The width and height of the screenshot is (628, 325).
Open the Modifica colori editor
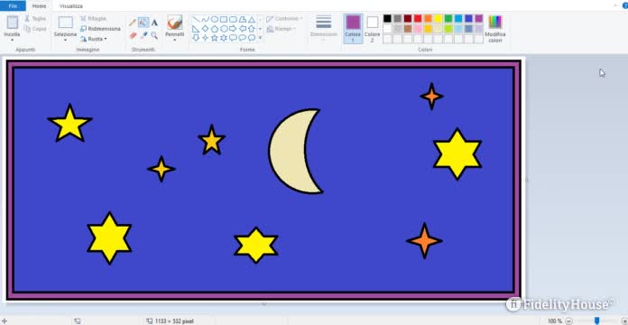coord(495,29)
